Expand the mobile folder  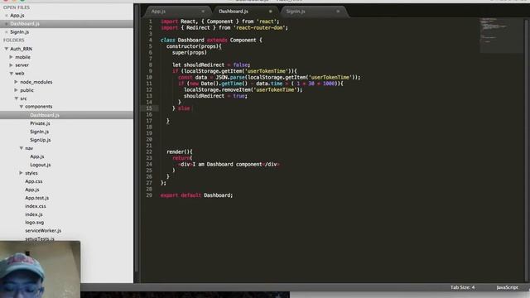(x=11, y=57)
